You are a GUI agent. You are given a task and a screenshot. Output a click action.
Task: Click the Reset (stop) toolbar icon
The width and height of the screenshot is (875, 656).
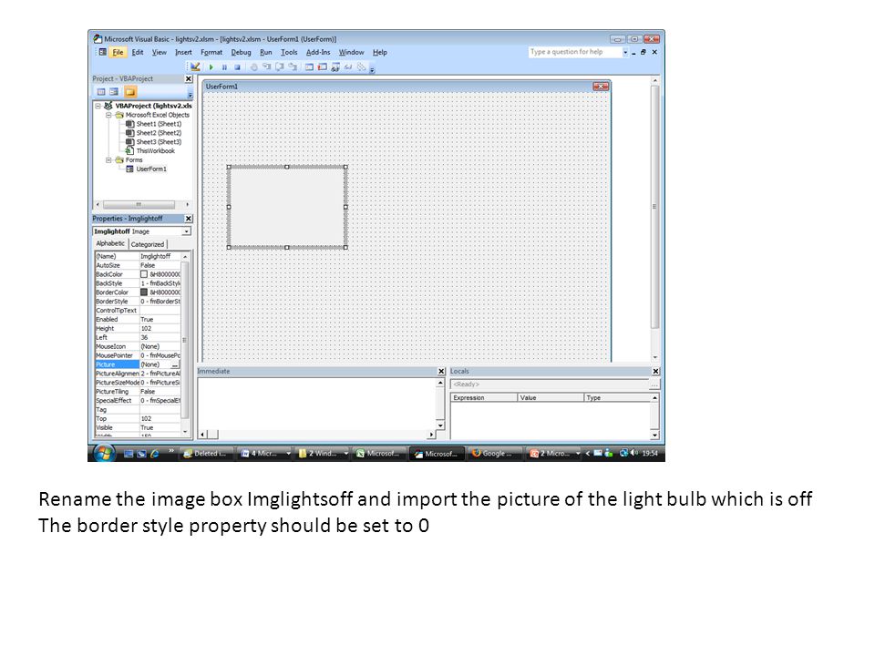click(237, 67)
